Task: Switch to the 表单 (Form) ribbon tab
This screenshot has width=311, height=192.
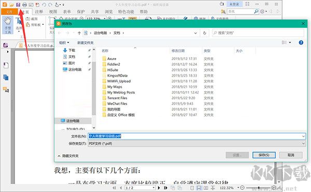Action: [67, 12]
